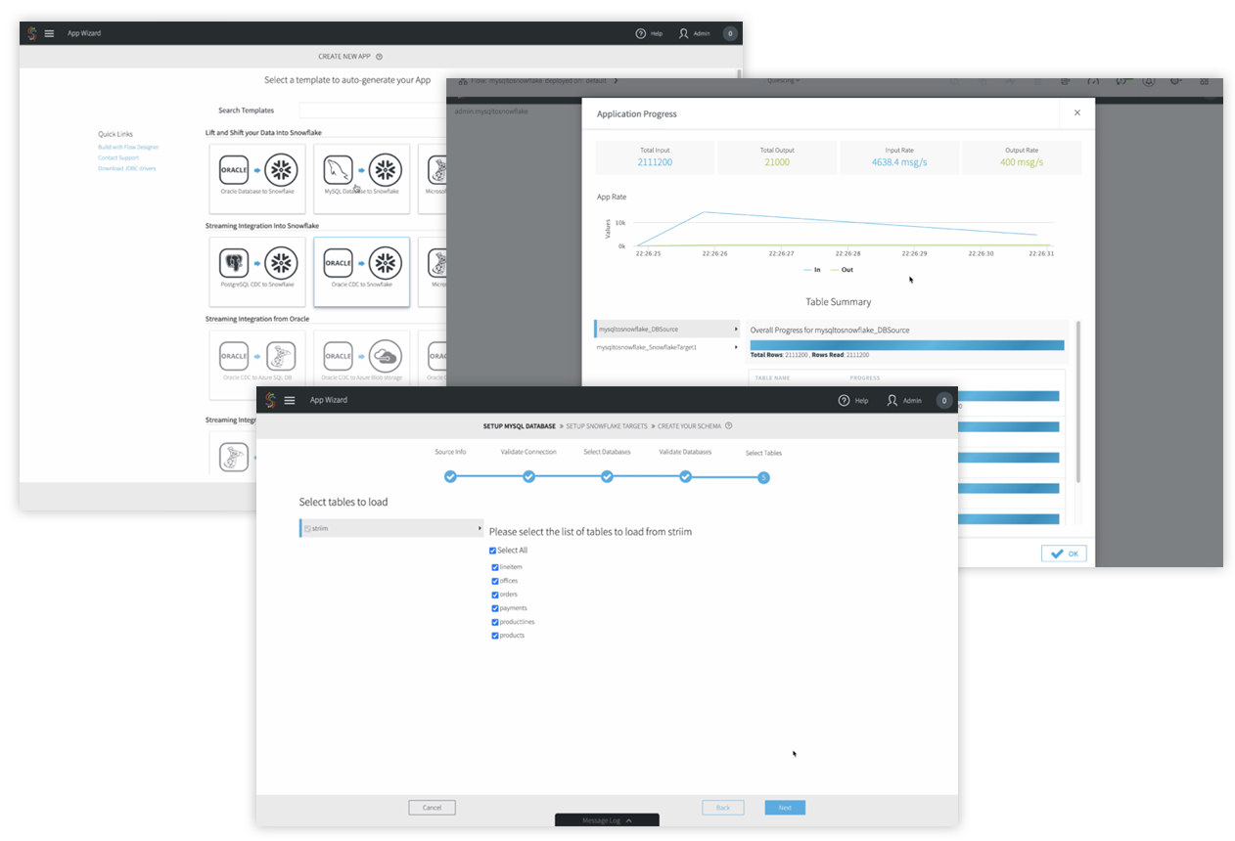Click the Total Output value 21000

777,162
